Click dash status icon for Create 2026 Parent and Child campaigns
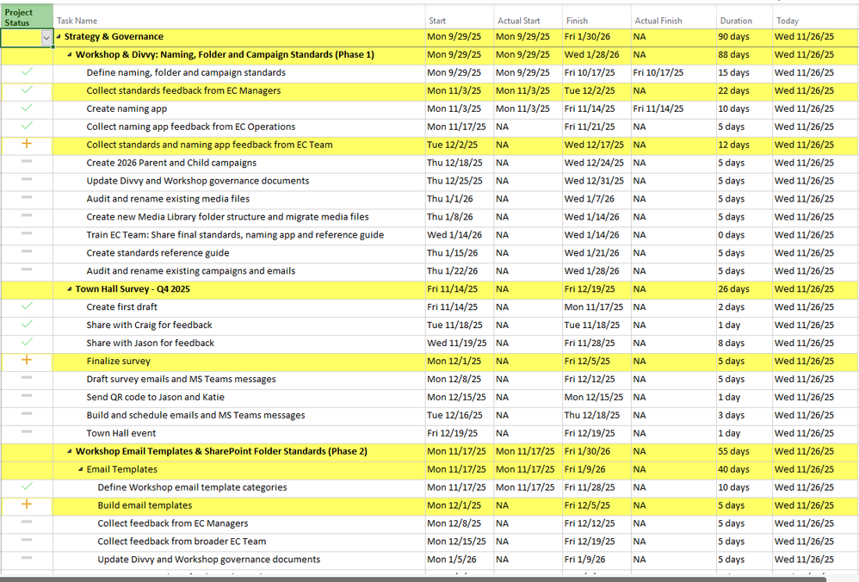 point(27,161)
